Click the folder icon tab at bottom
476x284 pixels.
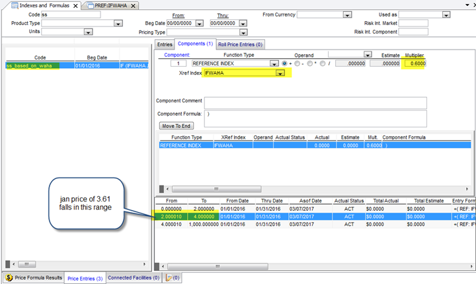169,278
